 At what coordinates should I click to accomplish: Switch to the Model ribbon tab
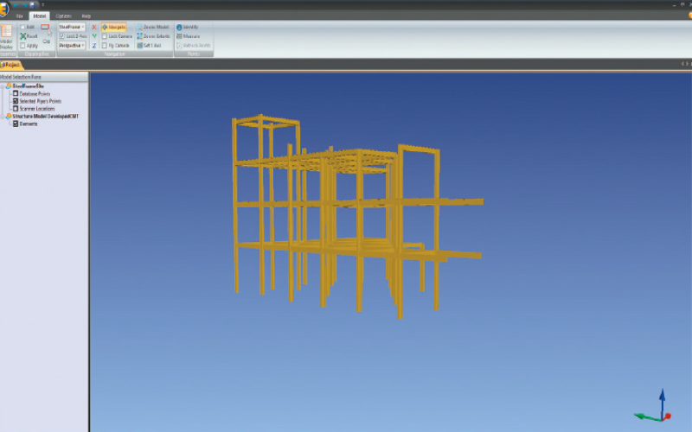click(39, 16)
